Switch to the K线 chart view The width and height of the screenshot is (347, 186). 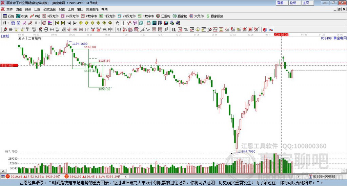pos(35,16)
